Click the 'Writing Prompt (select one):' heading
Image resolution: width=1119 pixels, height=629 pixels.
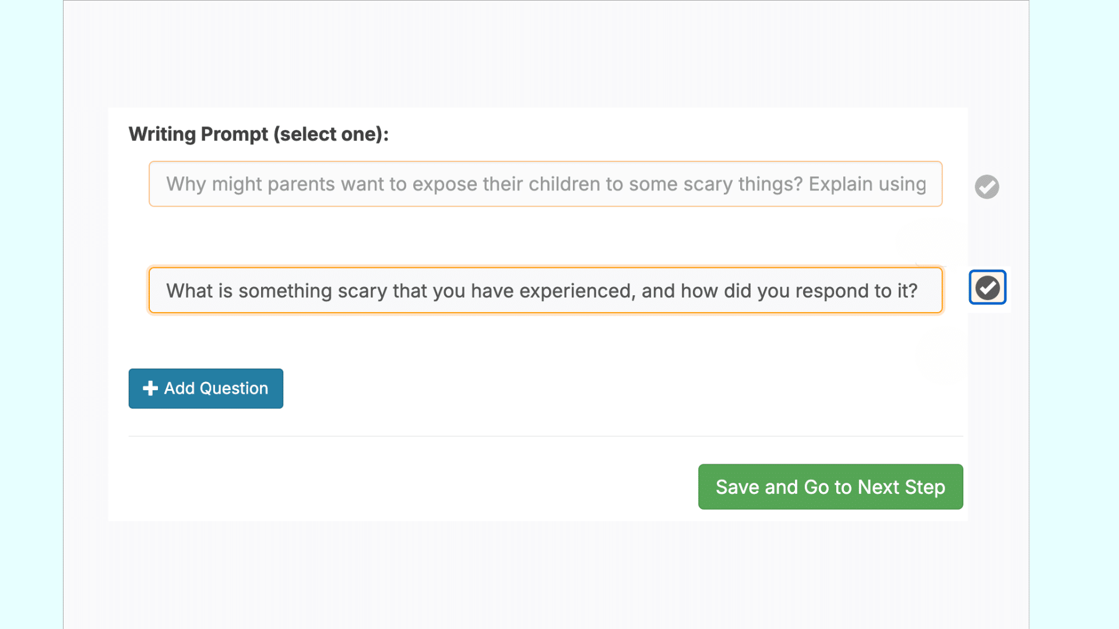click(258, 134)
